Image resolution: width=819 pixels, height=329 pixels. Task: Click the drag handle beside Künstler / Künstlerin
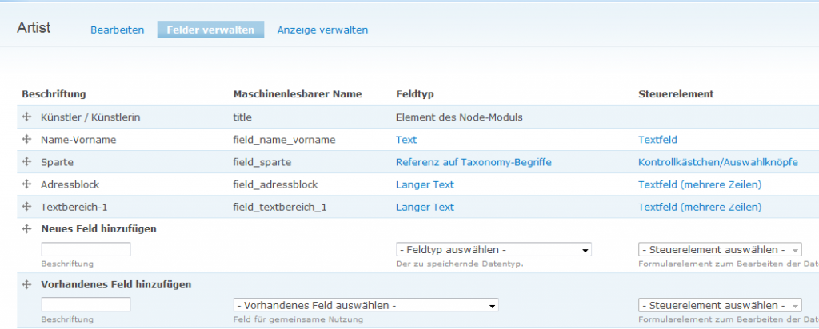click(26, 117)
